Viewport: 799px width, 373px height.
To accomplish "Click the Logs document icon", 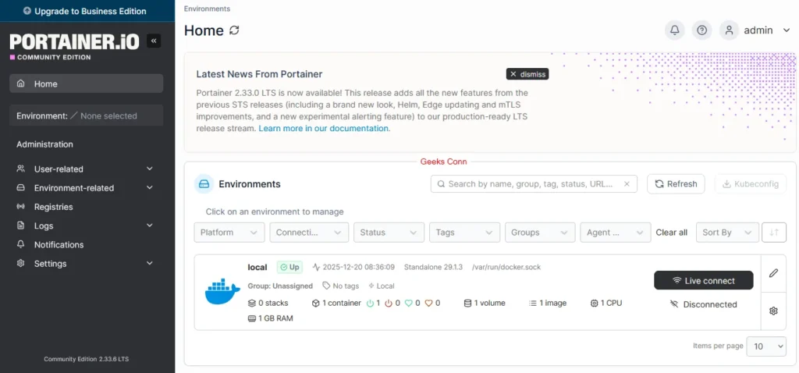I will click(x=21, y=226).
